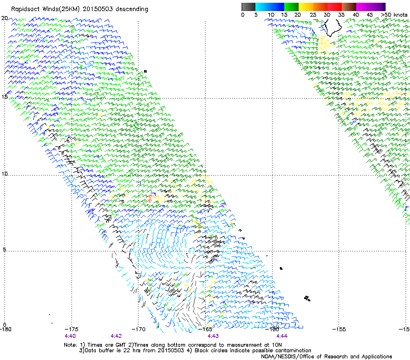Click the '10' legend speed label

point(271,15)
